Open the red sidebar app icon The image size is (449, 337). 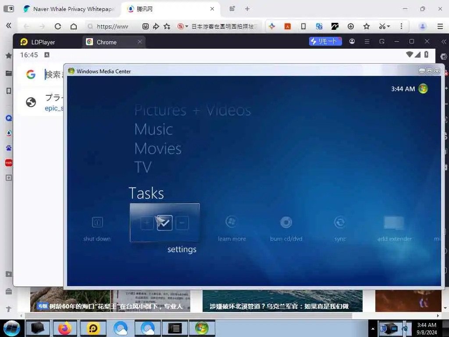[x=9, y=163]
